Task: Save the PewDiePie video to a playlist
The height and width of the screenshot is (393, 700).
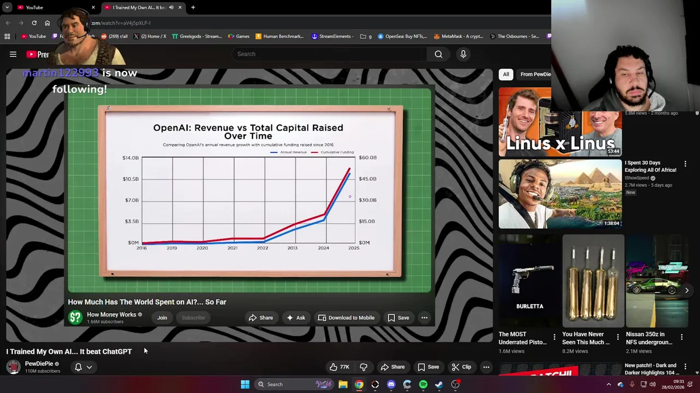Action: click(428, 367)
